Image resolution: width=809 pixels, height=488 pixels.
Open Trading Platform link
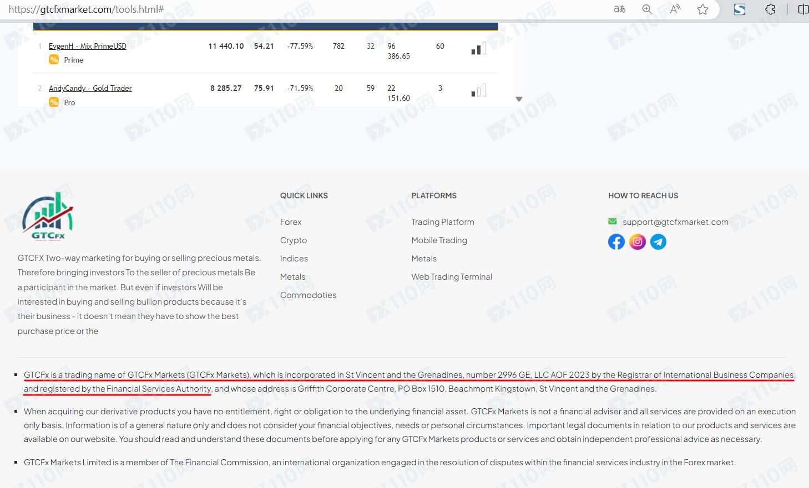pos(442,222)
